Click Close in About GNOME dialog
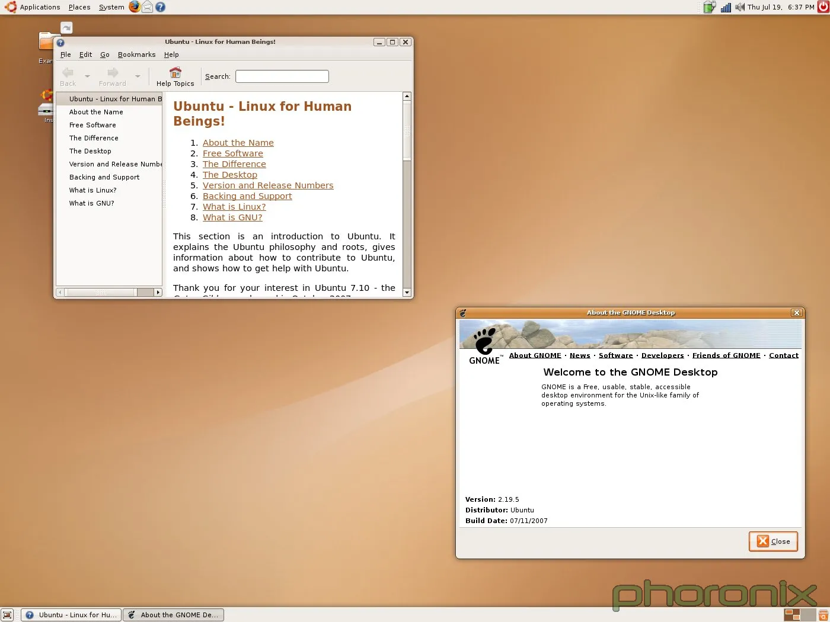Viewport: 830px width, 622px height. tap(773, 541)
